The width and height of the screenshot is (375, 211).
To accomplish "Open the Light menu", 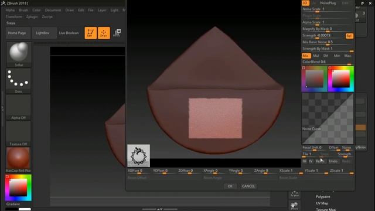I will pos(114,11).
